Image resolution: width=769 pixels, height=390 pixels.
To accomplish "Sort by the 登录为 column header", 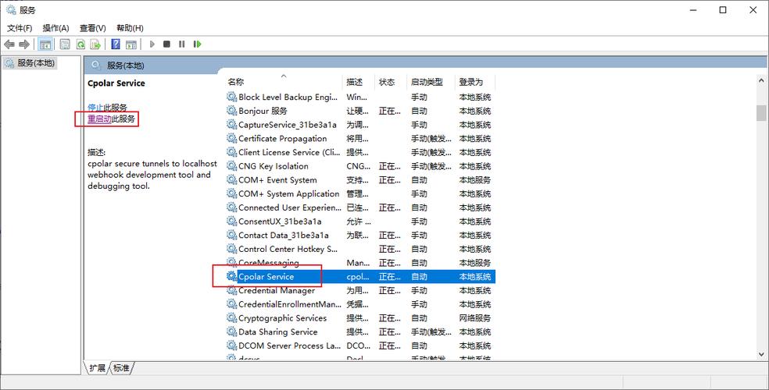I will point(470,82).
